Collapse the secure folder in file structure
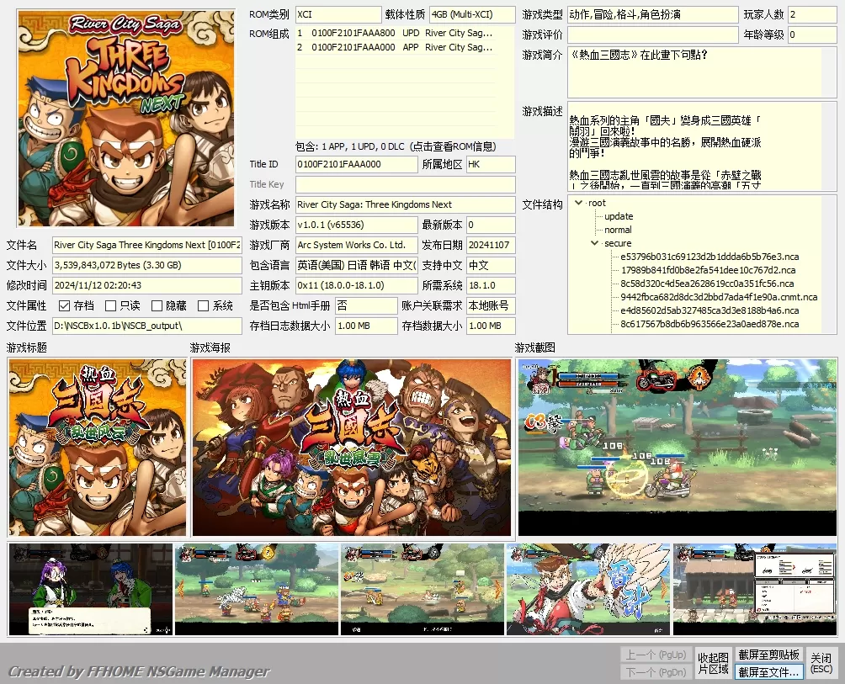Viewport: 845px width, 684px height. click(x=594, y=243)
